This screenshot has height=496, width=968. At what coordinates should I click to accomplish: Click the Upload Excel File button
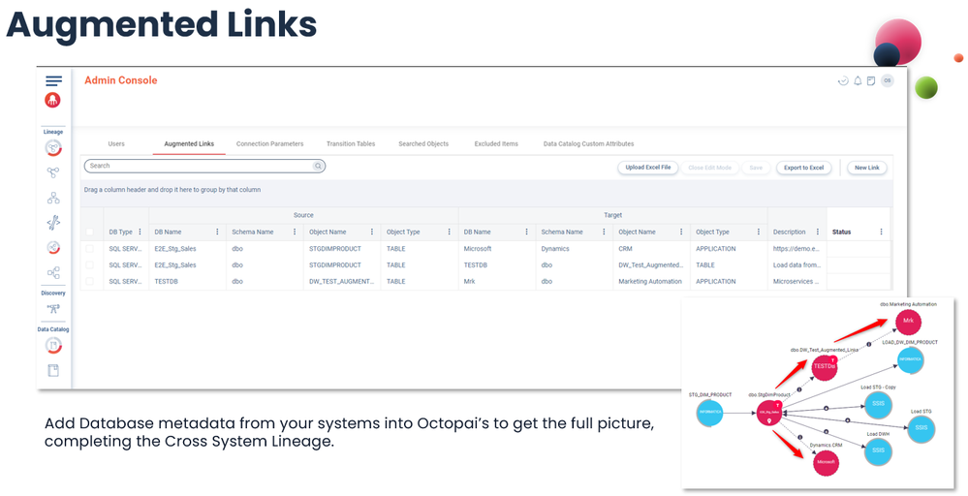pyautogui.click(x=648, y=168)
